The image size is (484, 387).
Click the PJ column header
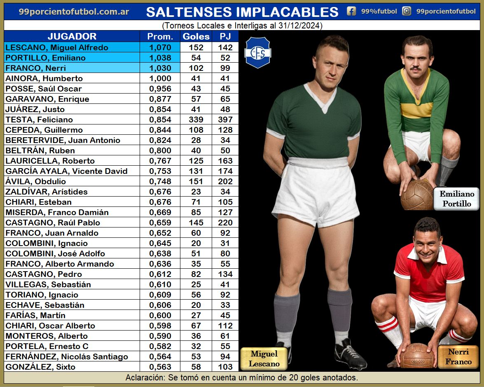pyautogui.click(x=225, y=36)
